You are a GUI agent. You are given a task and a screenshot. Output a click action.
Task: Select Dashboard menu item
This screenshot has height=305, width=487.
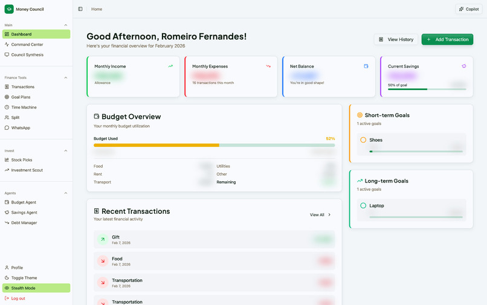pos(36,34)
